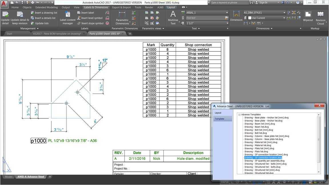Add a new document tab with plus
Viewport: 329px width, 185px height.
point(130,34)
